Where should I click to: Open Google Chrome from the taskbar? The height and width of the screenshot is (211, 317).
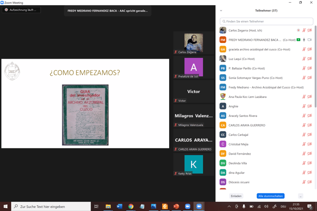pyautogui.click(x=131, y=206)
